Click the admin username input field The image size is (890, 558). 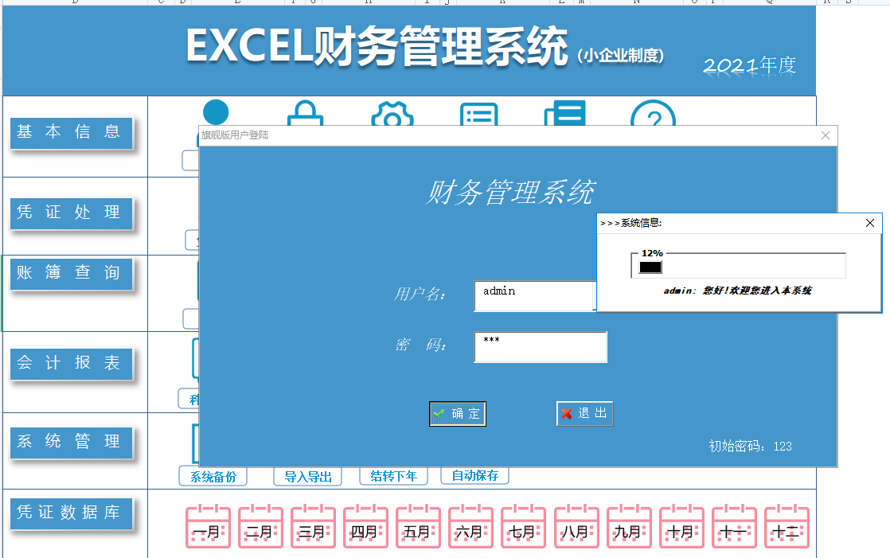[x=534, y=295]
